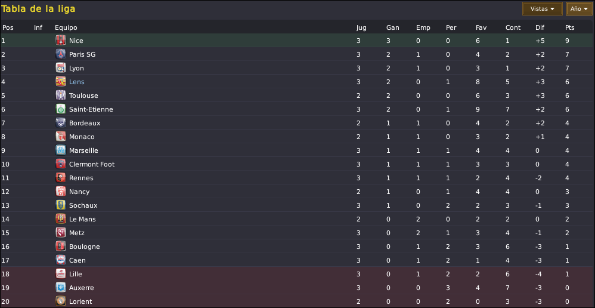
Task: Click the Lens club crest icon
Action: coord(61,82)
